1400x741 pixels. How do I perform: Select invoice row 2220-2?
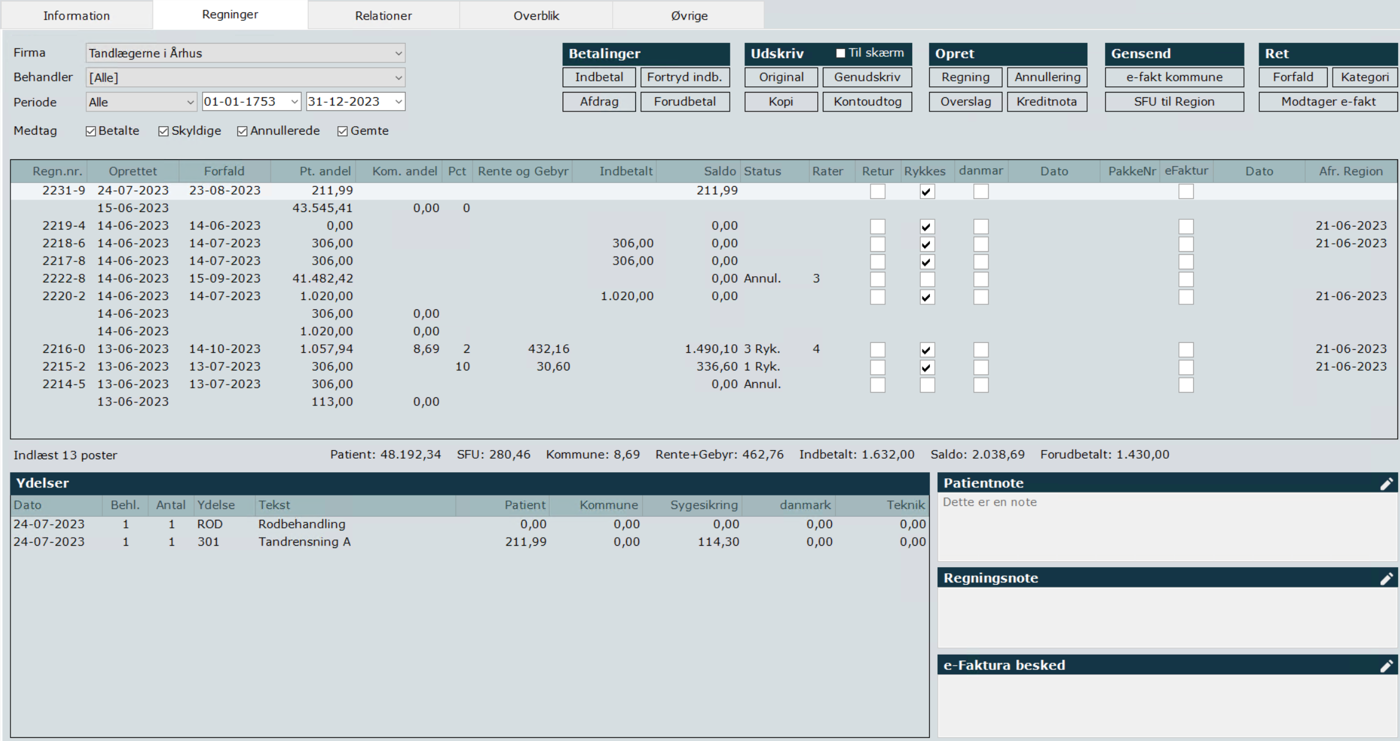coord(704,296)
